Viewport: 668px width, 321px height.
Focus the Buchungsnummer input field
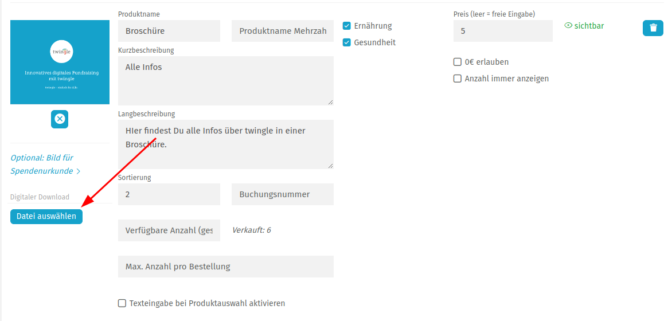pos(283,194)
